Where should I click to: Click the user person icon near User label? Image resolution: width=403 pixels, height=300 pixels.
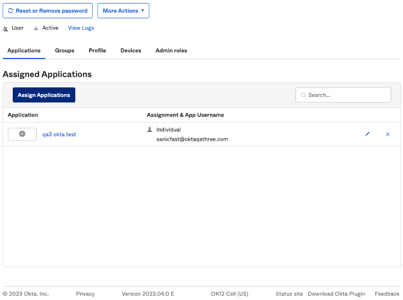point(6,28)
